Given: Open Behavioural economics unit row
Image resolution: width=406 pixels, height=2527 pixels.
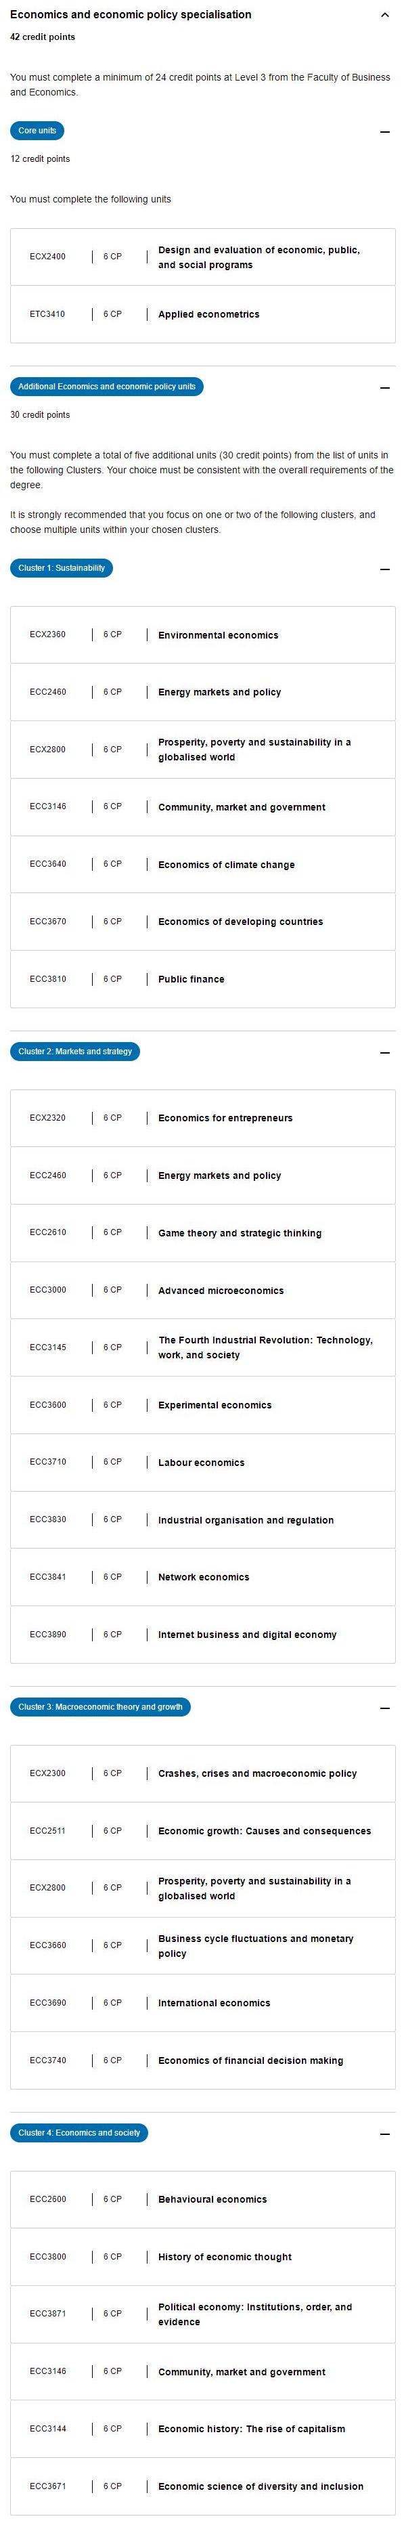Looking at the screenshot, I should click(203, 2199).
